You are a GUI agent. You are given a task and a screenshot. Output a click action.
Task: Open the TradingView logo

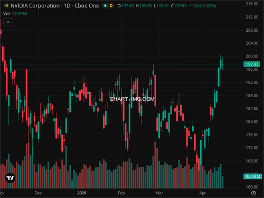coord(10,178)
